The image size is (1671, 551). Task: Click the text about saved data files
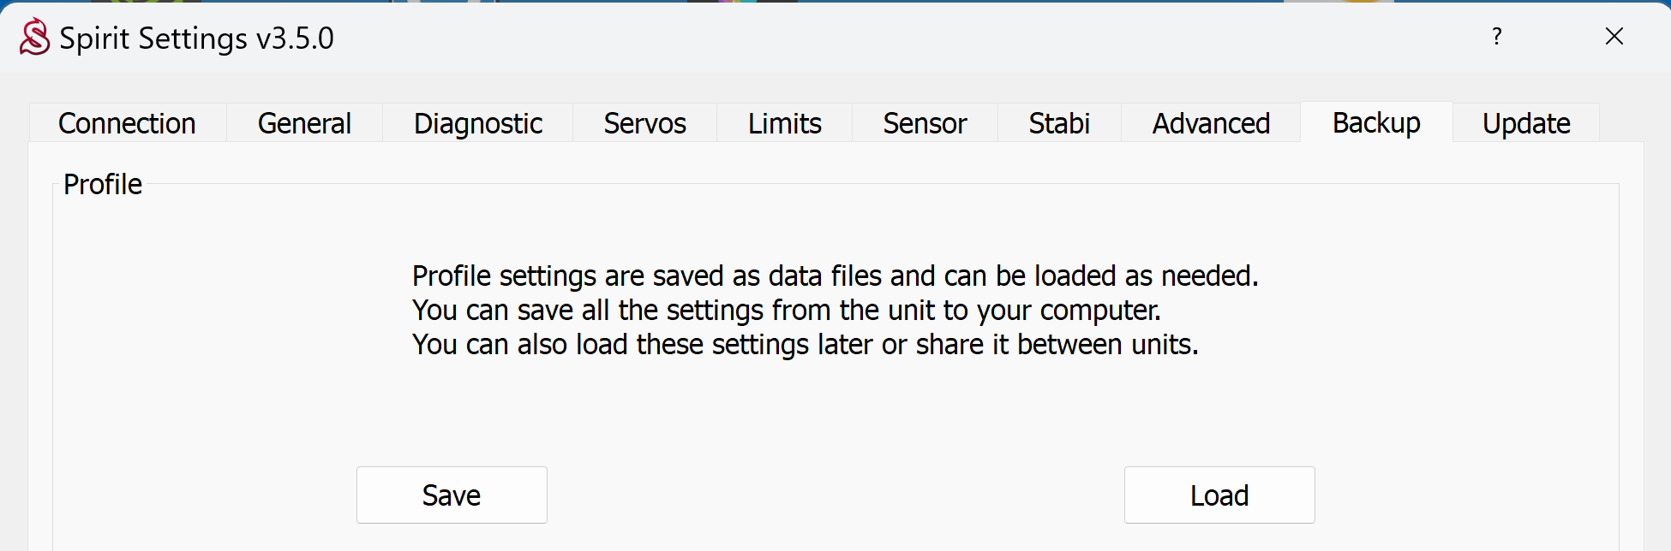835,275
